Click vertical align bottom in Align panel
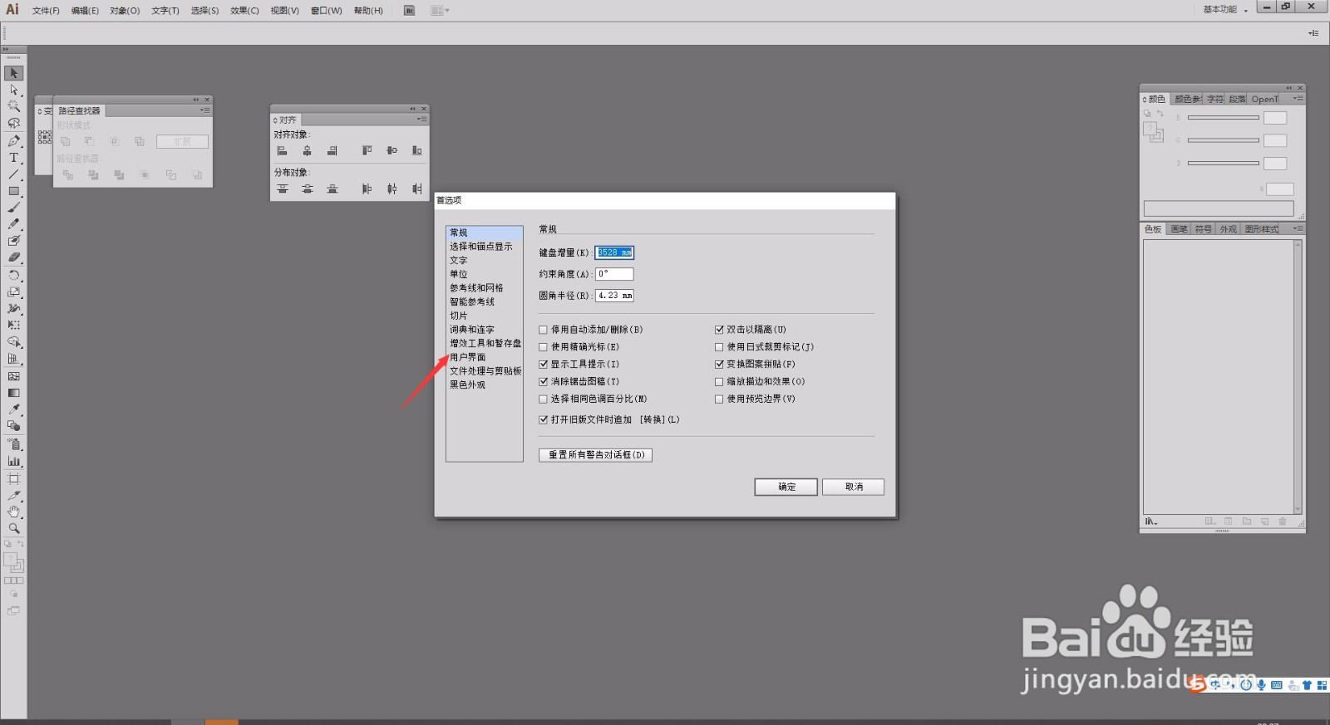The image size is (1330, 725). click(x=416, y=150)
